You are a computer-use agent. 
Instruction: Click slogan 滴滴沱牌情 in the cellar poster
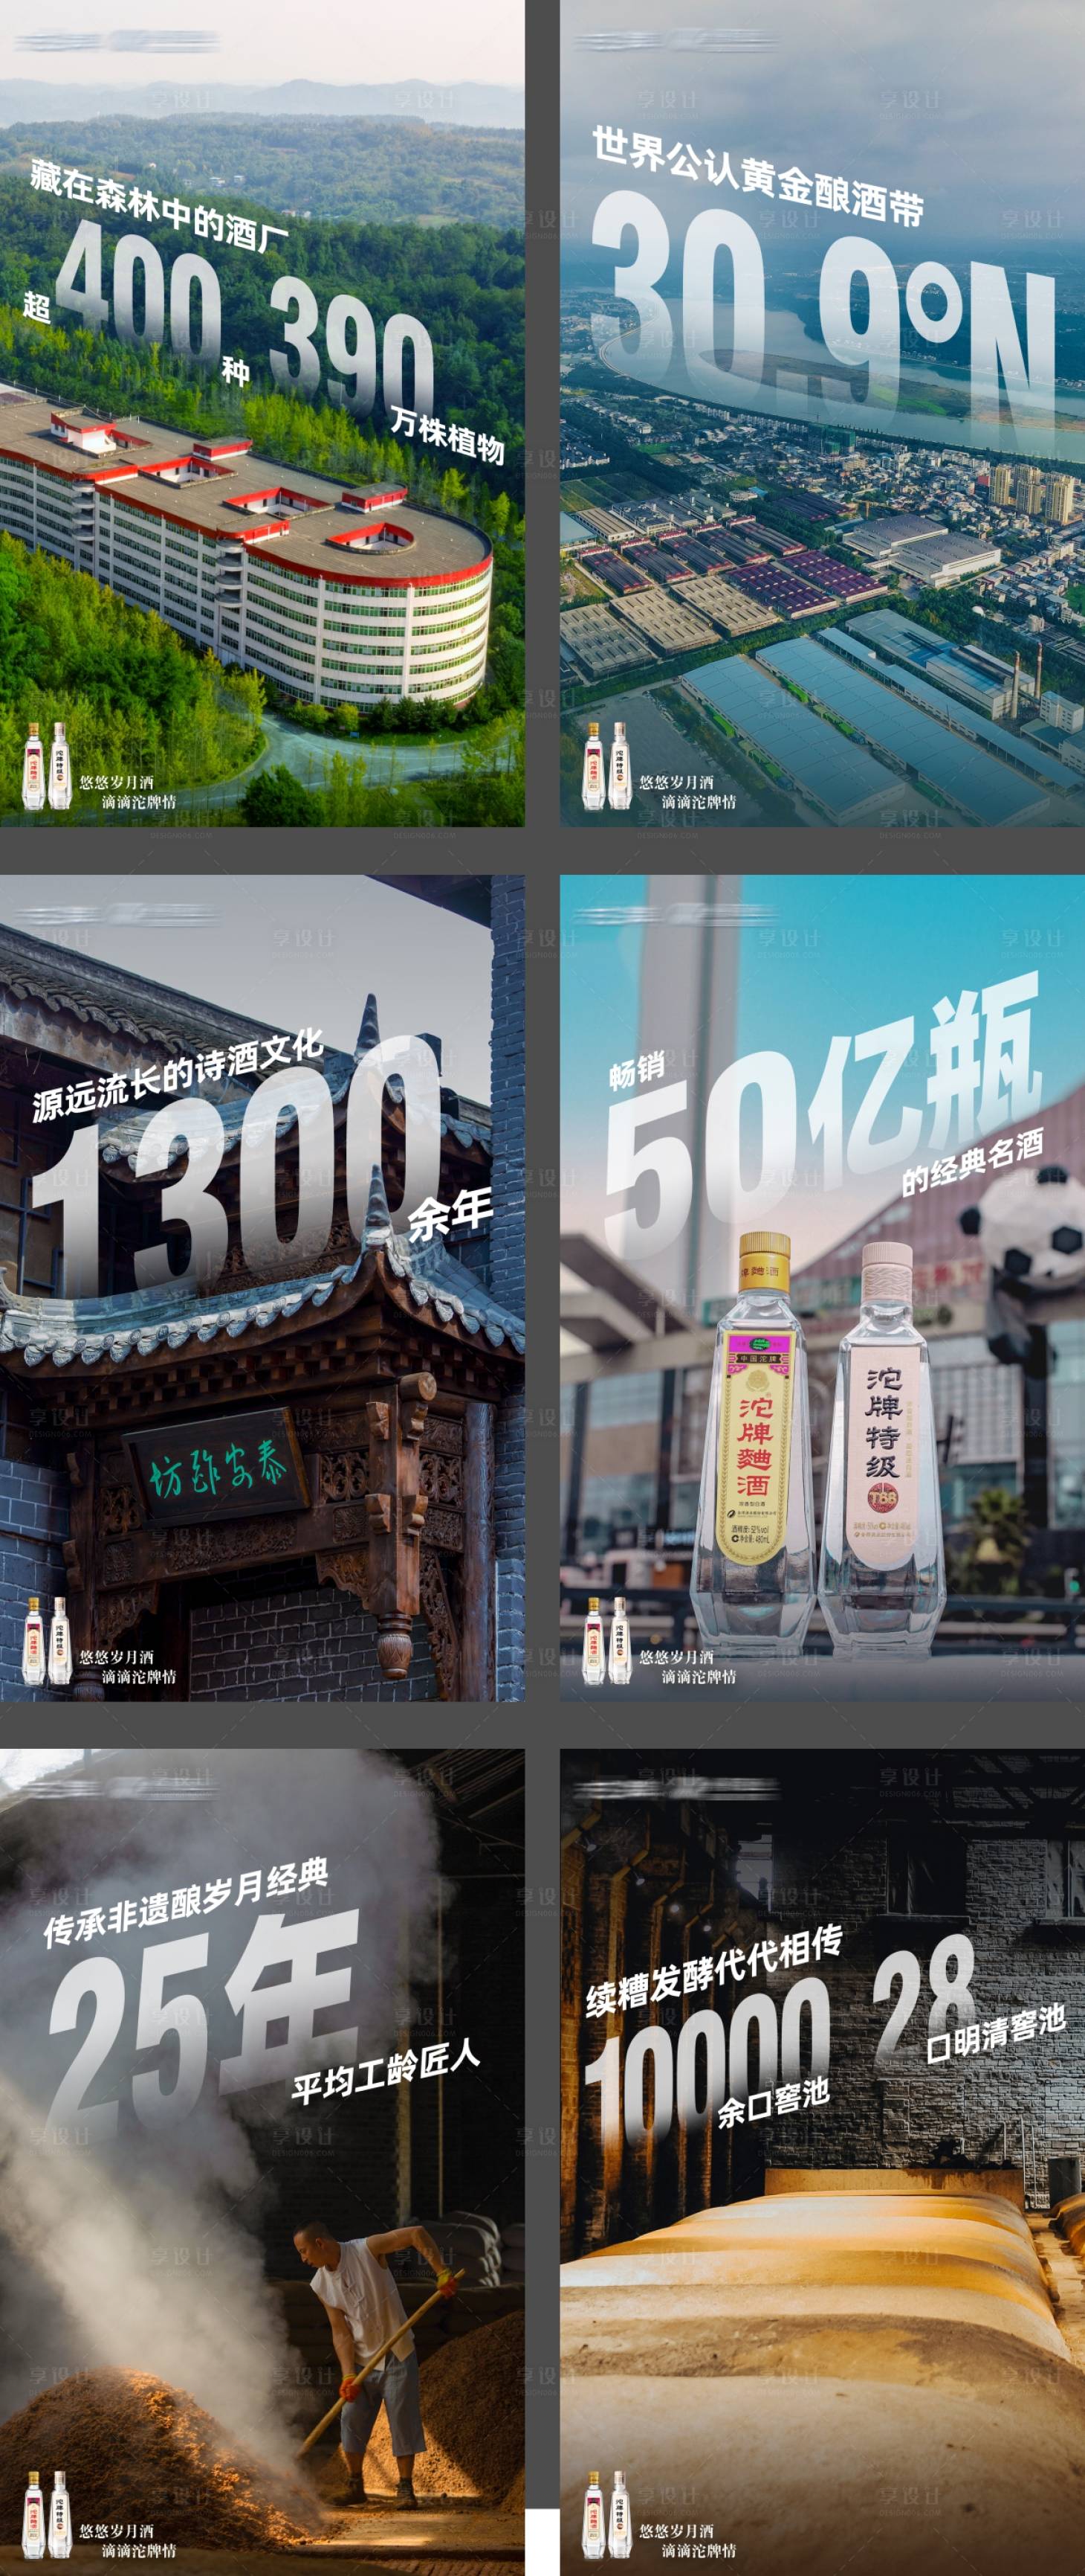click(699, 2551)
